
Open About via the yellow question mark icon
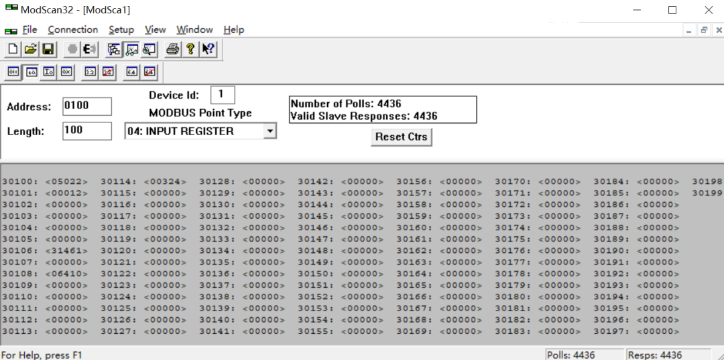coord(190,49)
